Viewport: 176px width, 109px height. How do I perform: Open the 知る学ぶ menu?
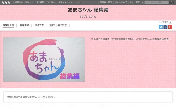coord(51,2)
